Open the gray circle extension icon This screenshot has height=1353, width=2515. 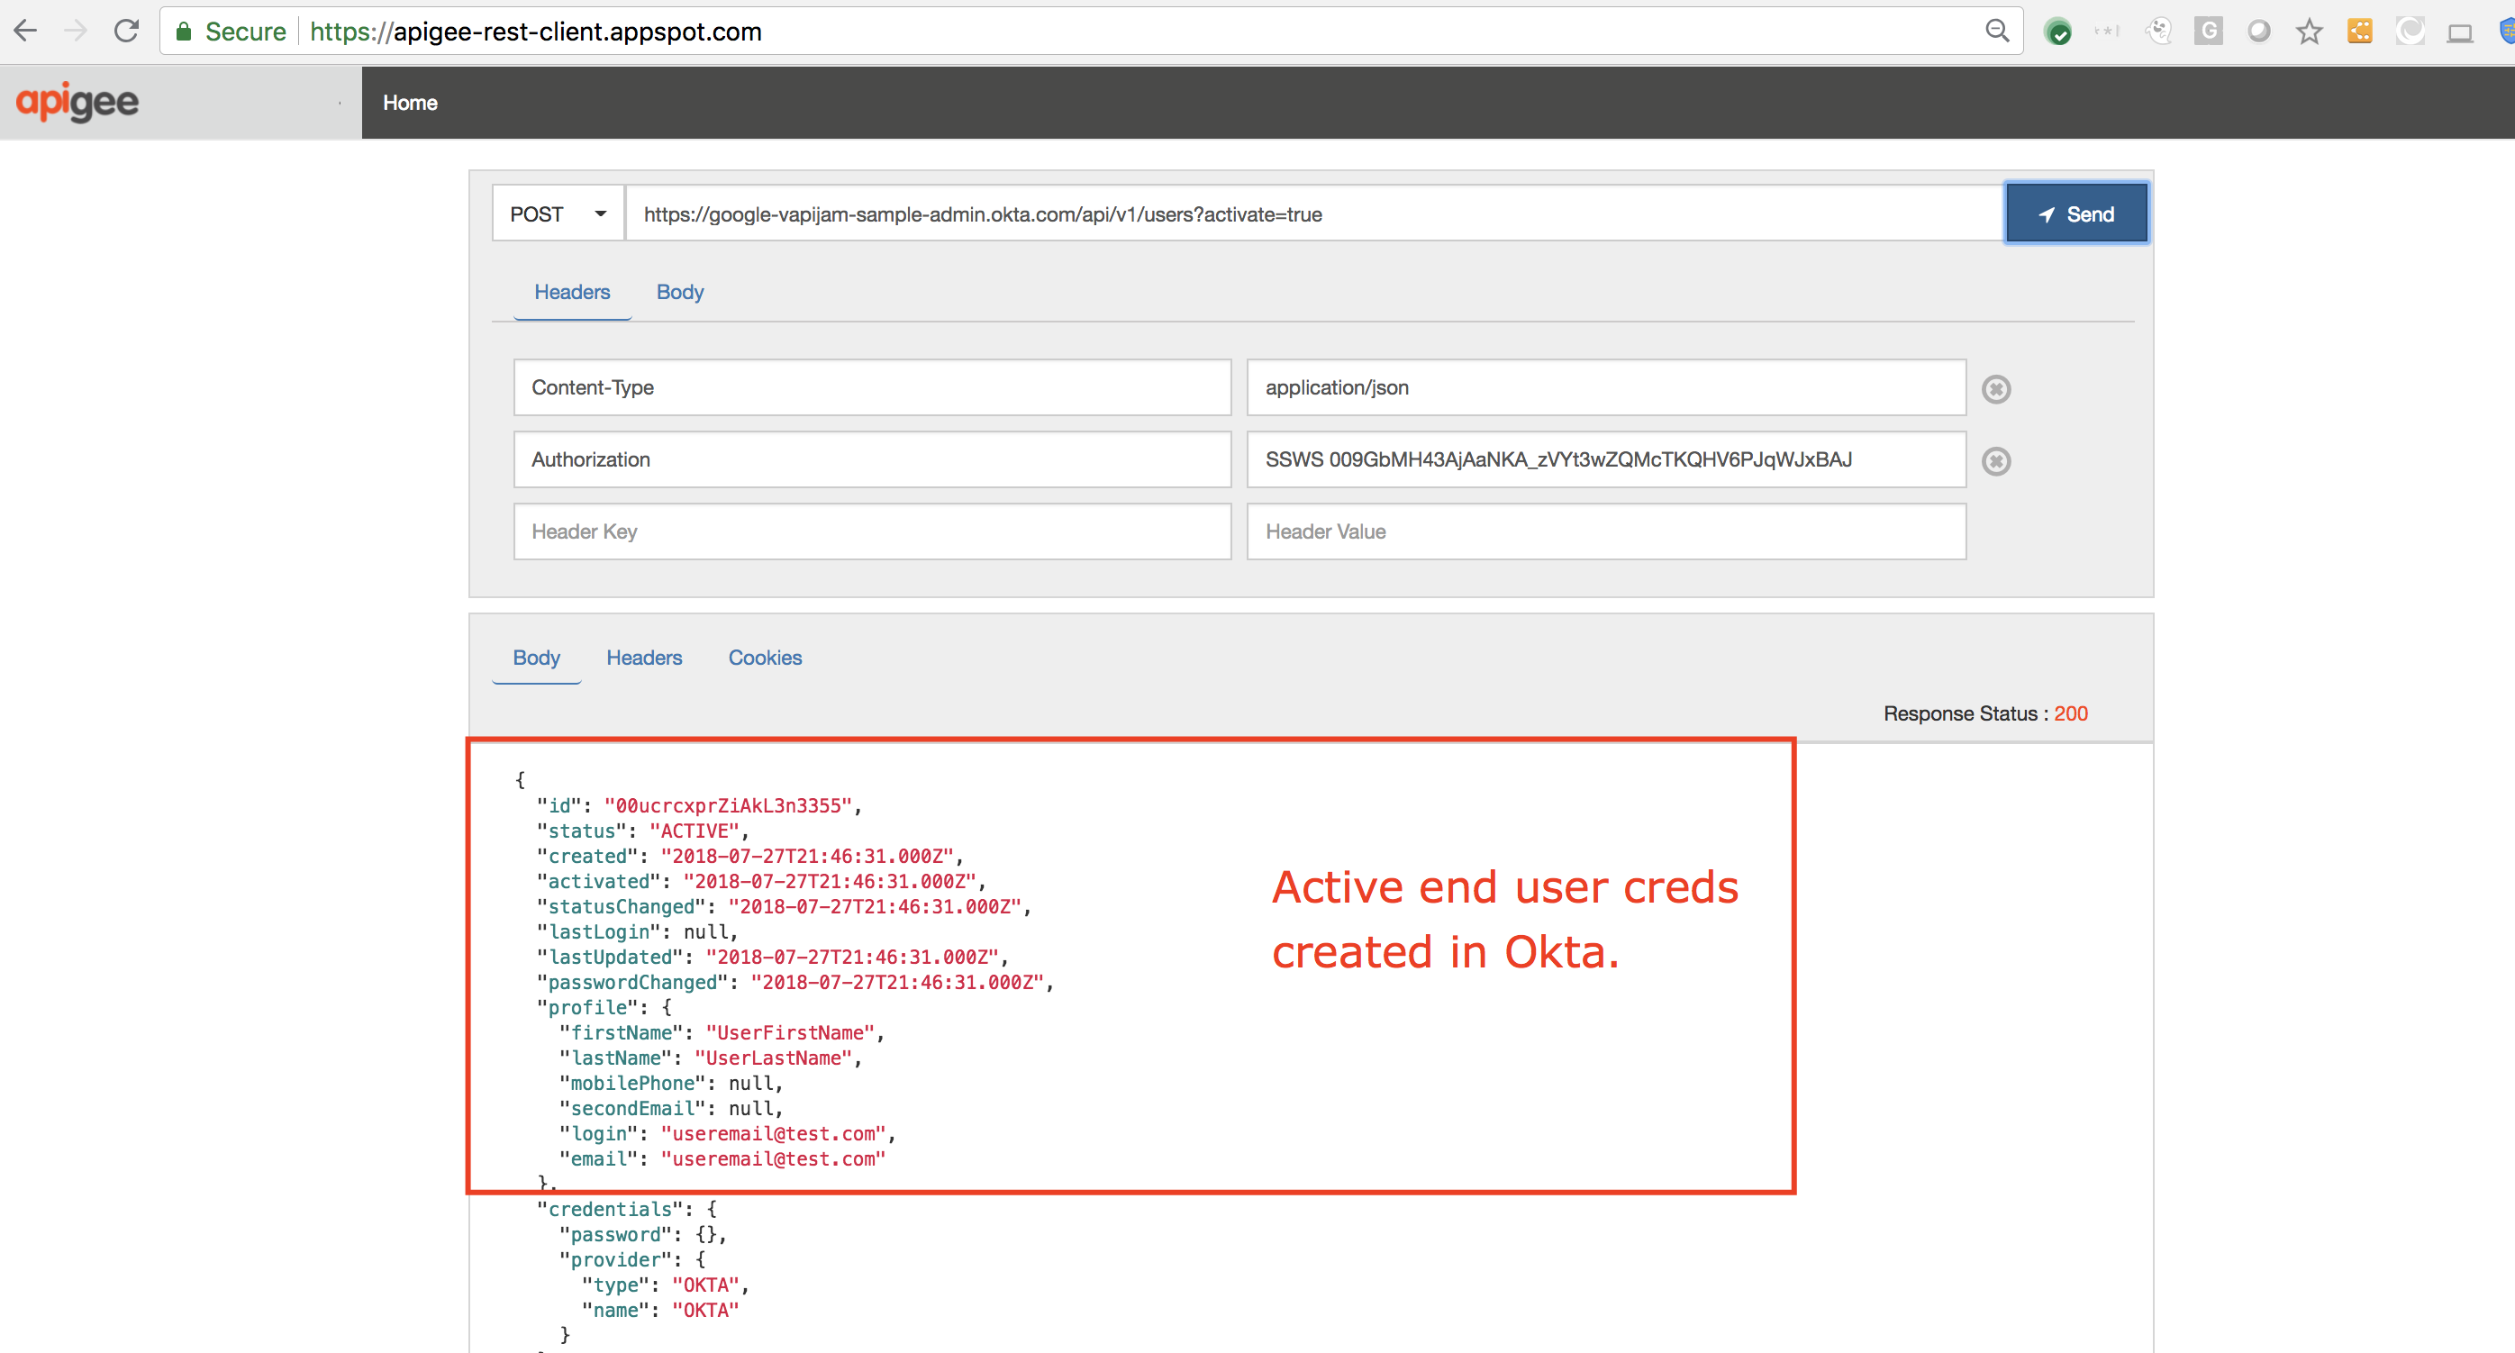click(2258, 32)
